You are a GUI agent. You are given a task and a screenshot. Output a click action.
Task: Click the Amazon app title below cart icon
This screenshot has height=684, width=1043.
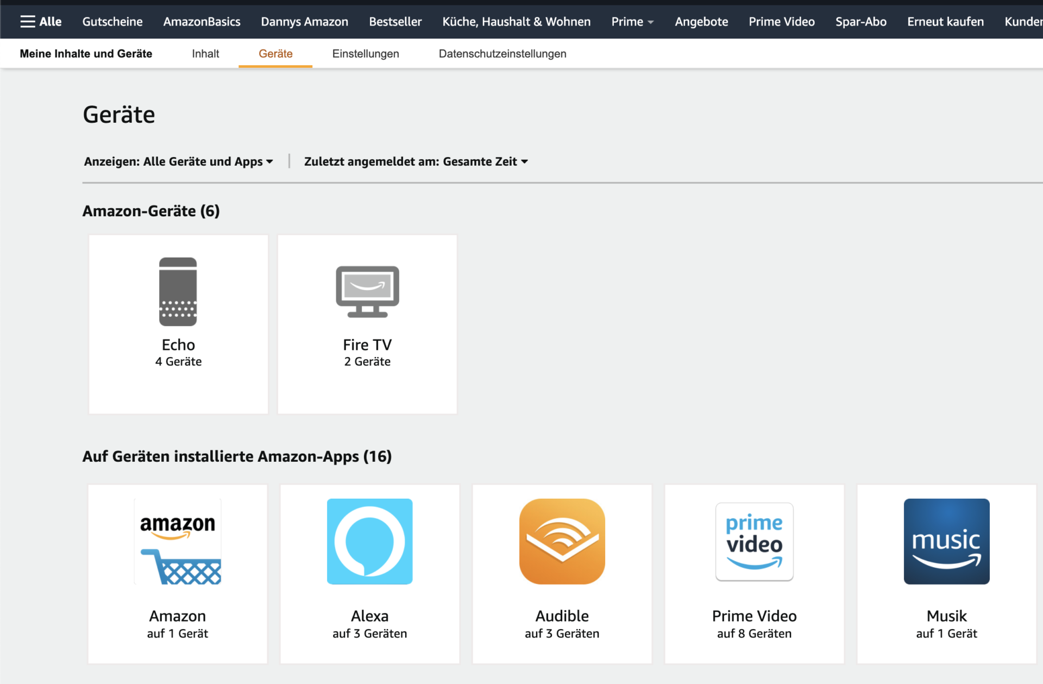(178, 616)
